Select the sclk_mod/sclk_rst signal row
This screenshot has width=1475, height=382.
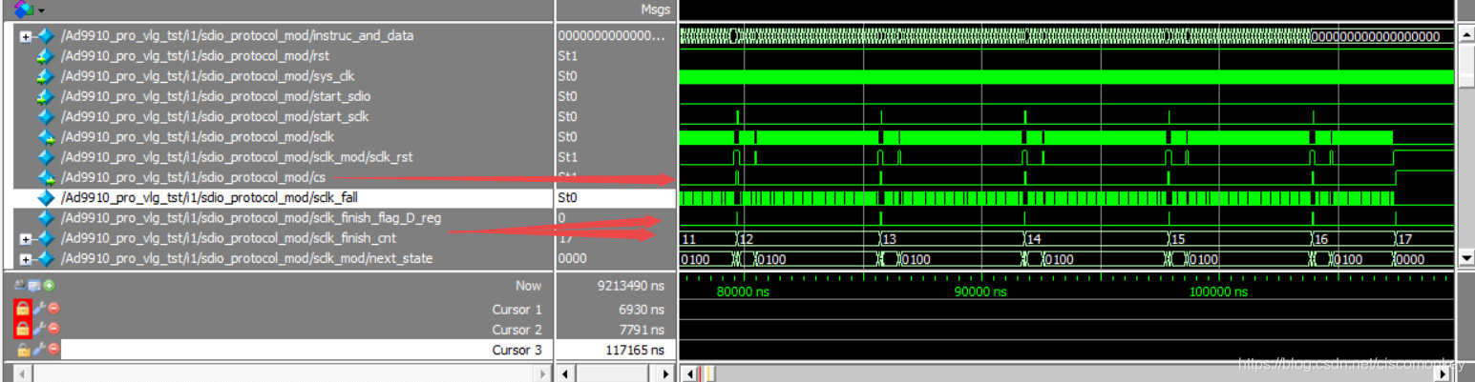[237, 157]
